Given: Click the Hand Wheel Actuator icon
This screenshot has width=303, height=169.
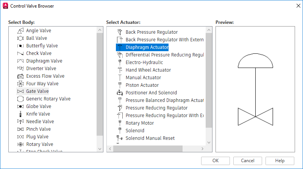Looking at the screenshot, I should pyautogui.click(x=120, y=70).
